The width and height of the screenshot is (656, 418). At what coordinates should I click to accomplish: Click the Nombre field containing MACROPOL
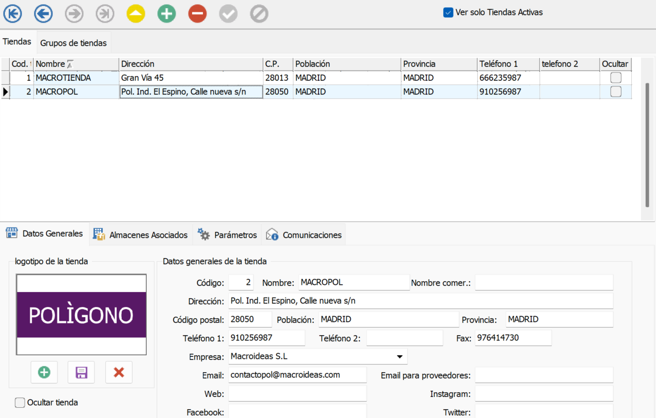[354, 282]
